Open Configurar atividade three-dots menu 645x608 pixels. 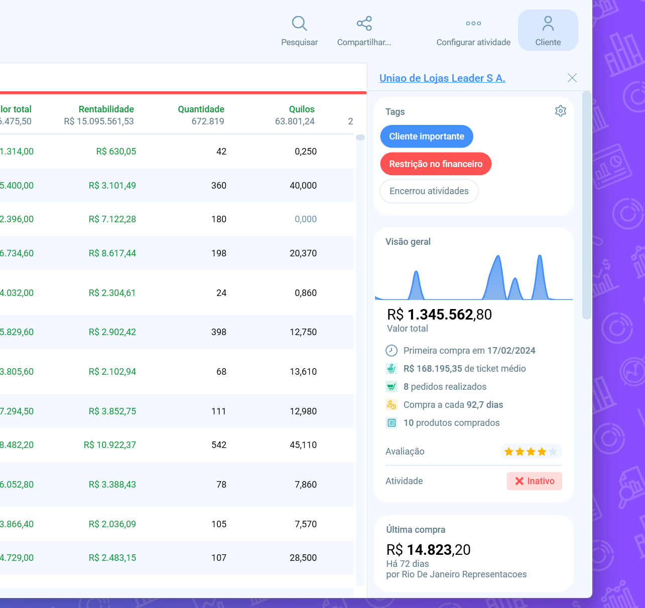[473, 24]
